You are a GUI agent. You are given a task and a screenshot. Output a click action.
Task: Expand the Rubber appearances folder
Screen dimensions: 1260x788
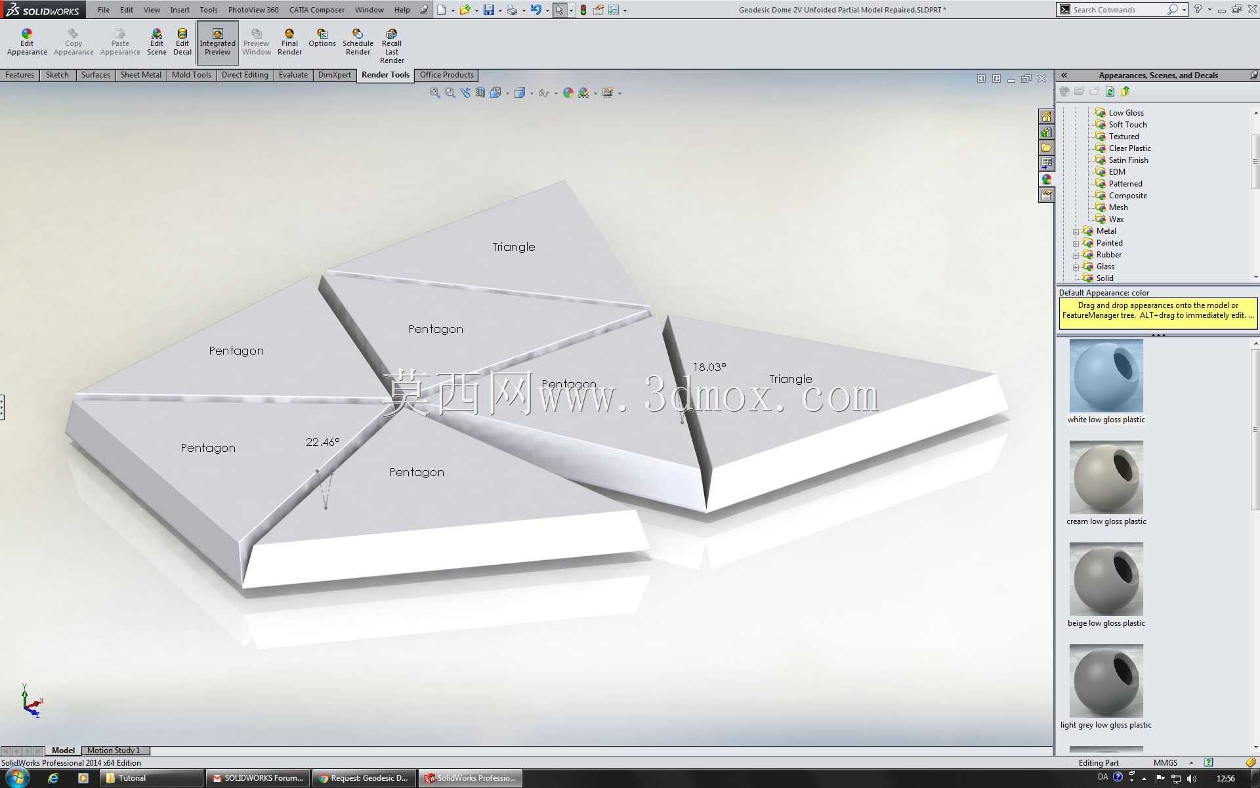coord(1076,255)
